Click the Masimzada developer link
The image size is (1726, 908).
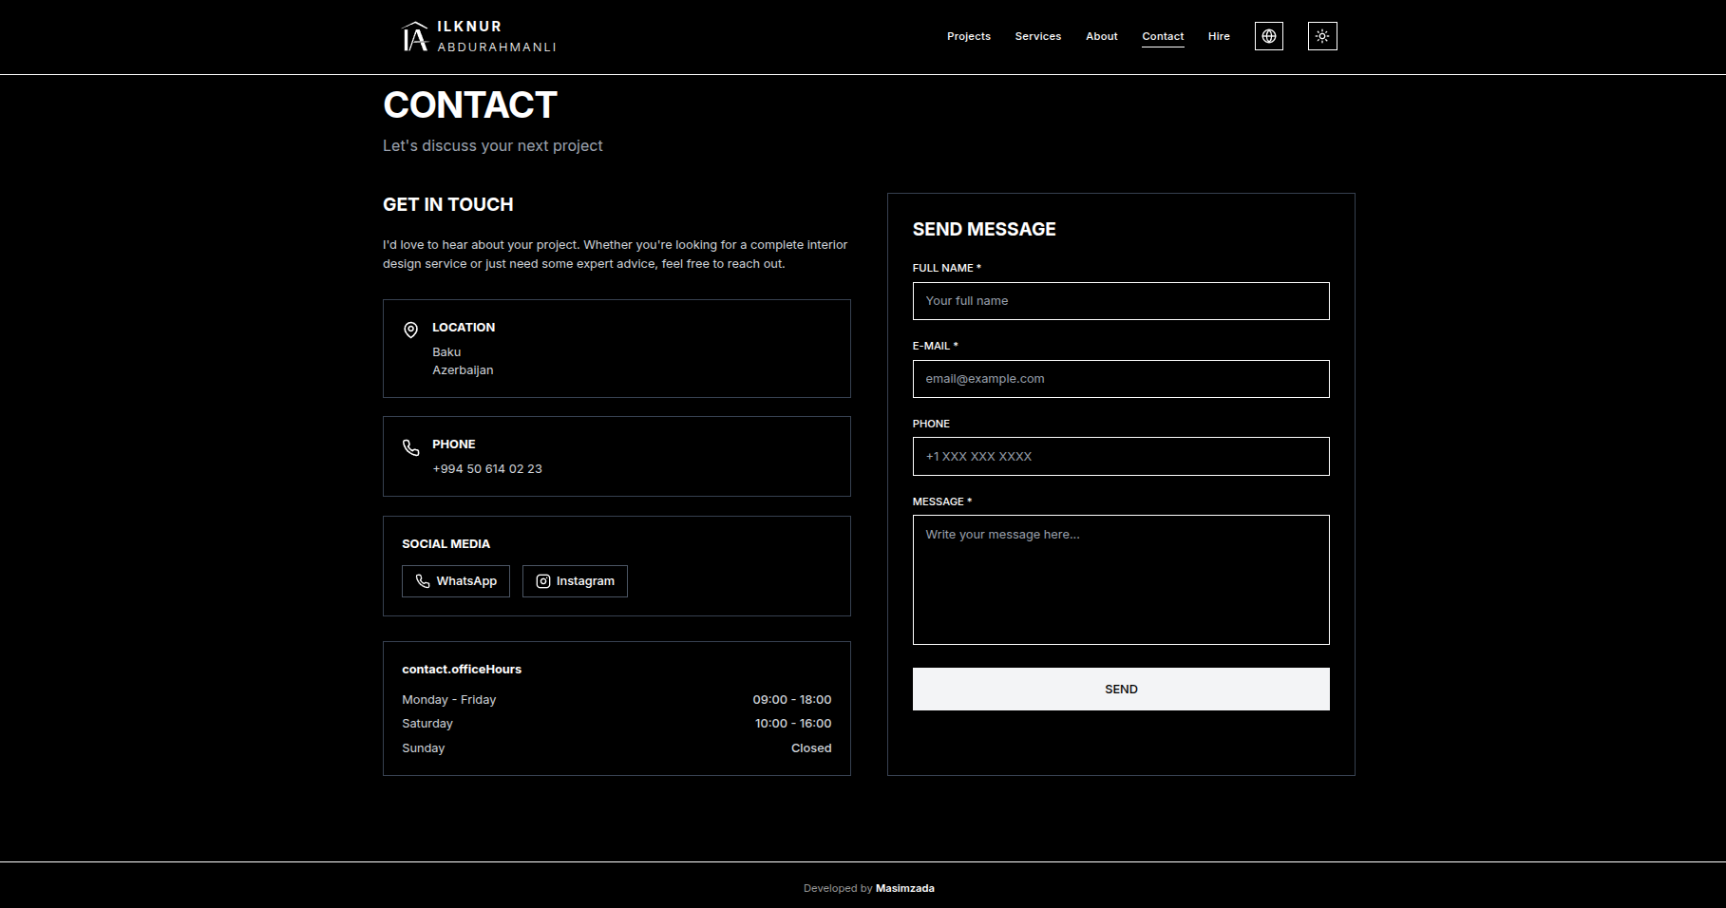tap(904, 889)
